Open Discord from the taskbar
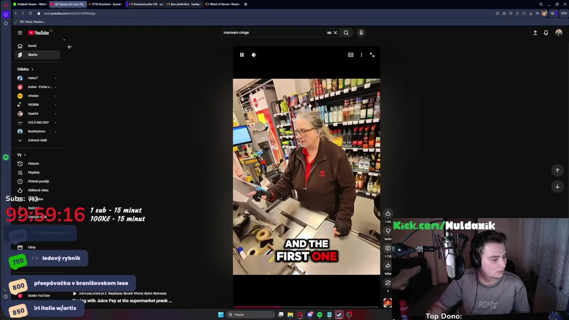 tap(310, 315)
